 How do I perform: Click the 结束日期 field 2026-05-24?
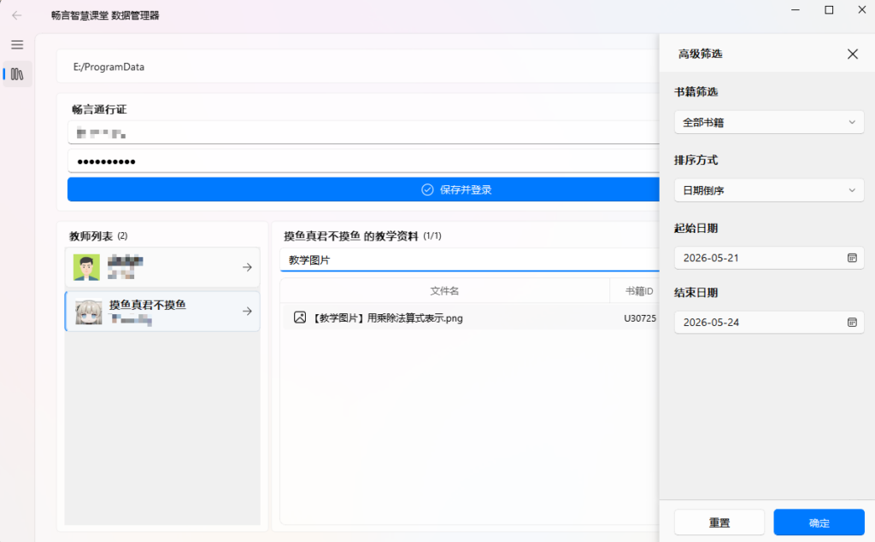coord(769,323)
